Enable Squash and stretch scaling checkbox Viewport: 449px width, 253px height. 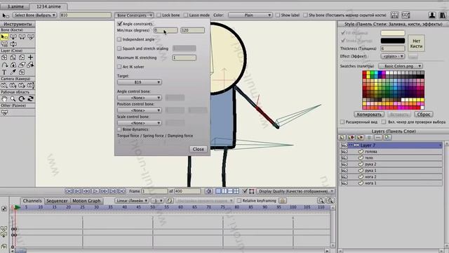tap(119, 48)
